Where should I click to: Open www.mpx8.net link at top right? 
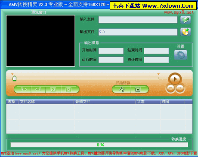179,12
